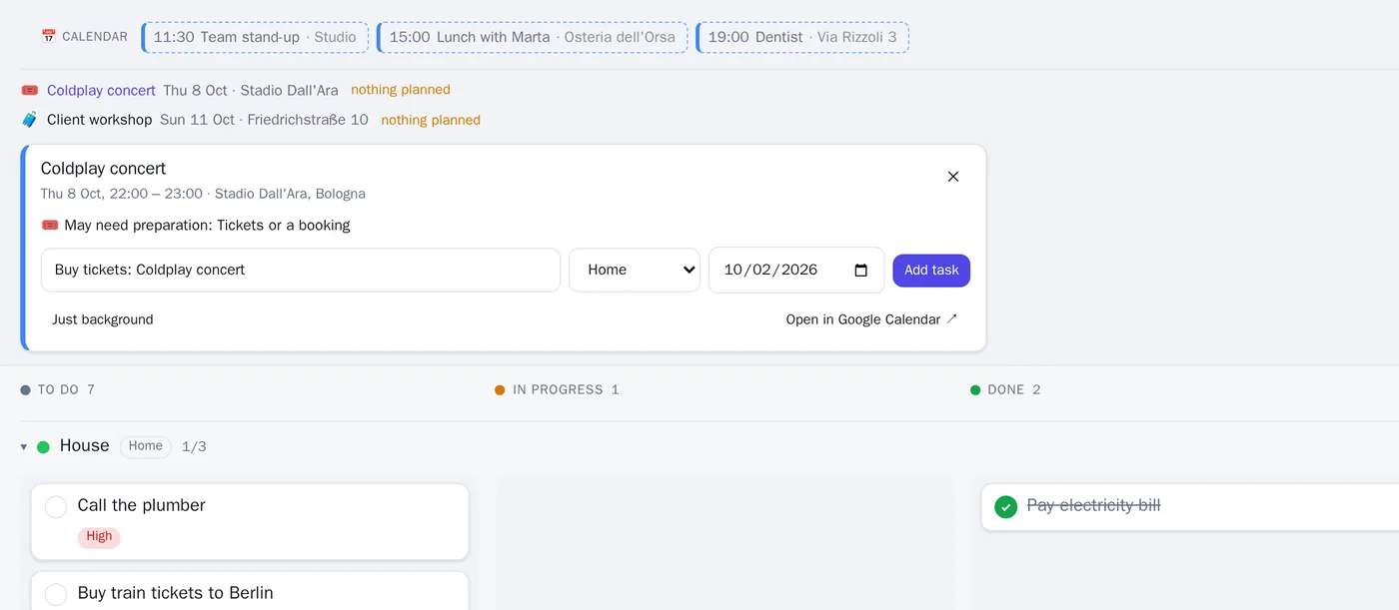Click the House group name

click(x=85, y=446)
